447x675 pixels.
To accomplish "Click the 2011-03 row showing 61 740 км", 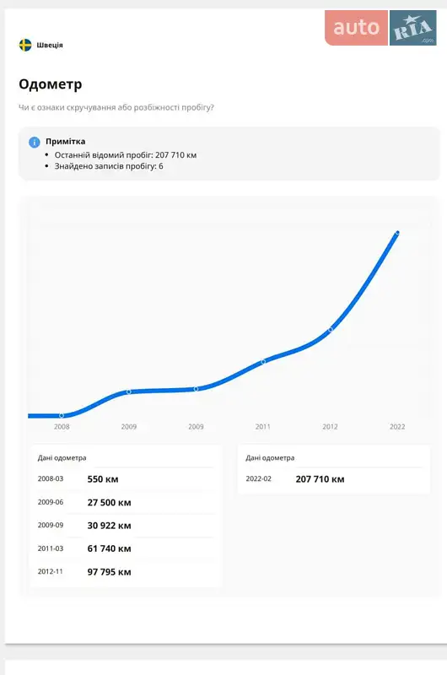I will pos(126,548).
